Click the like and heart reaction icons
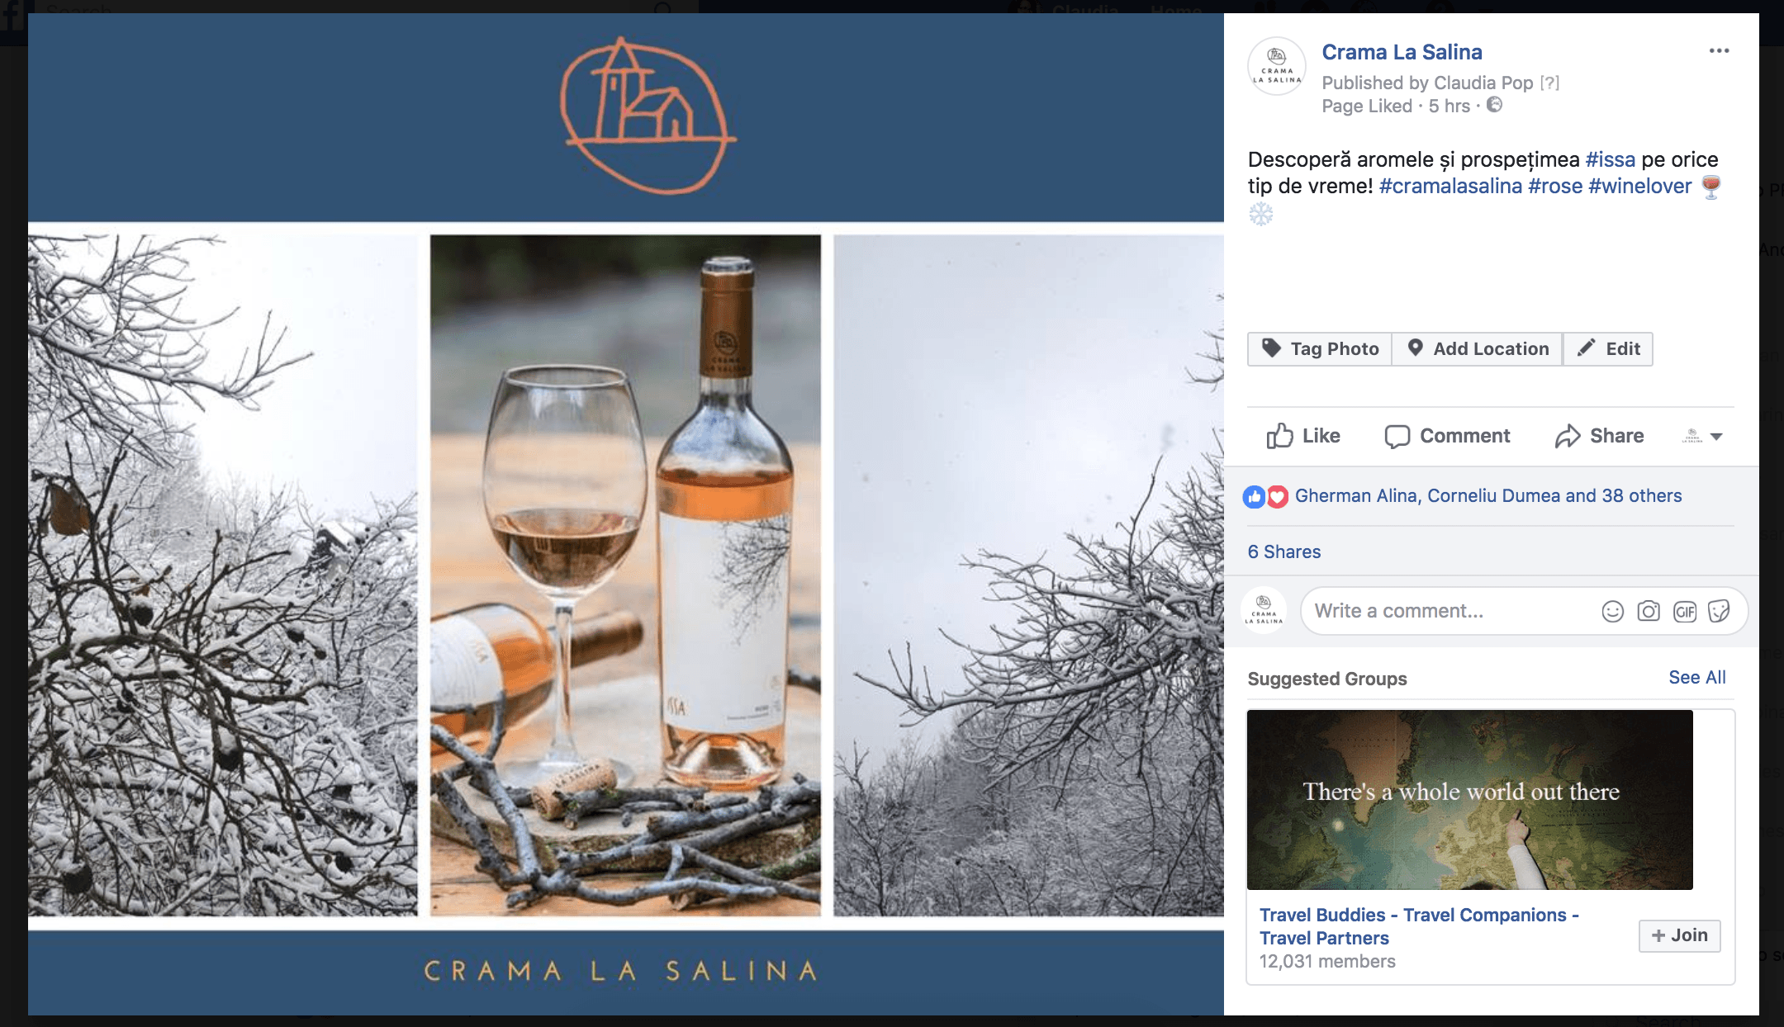The width and height of the screenshot is (1784, 1027). pos(1265,496)
